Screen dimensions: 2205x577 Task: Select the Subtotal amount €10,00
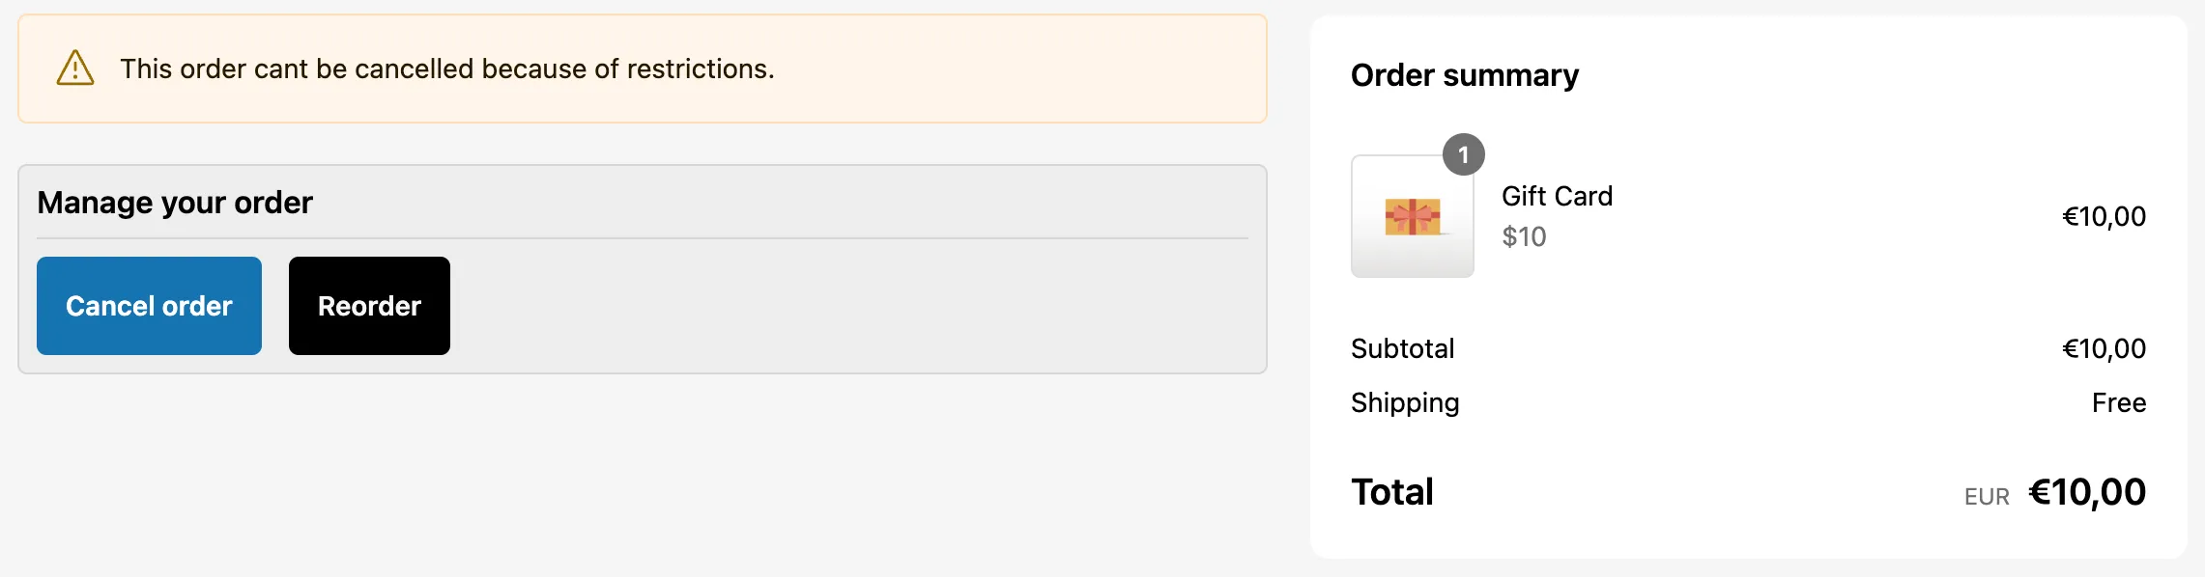coord(2104,348)
